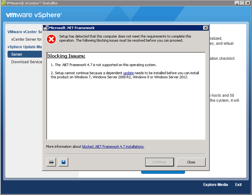Close the Microsoft .NET Framework dialog with X

tap(205, 28)
